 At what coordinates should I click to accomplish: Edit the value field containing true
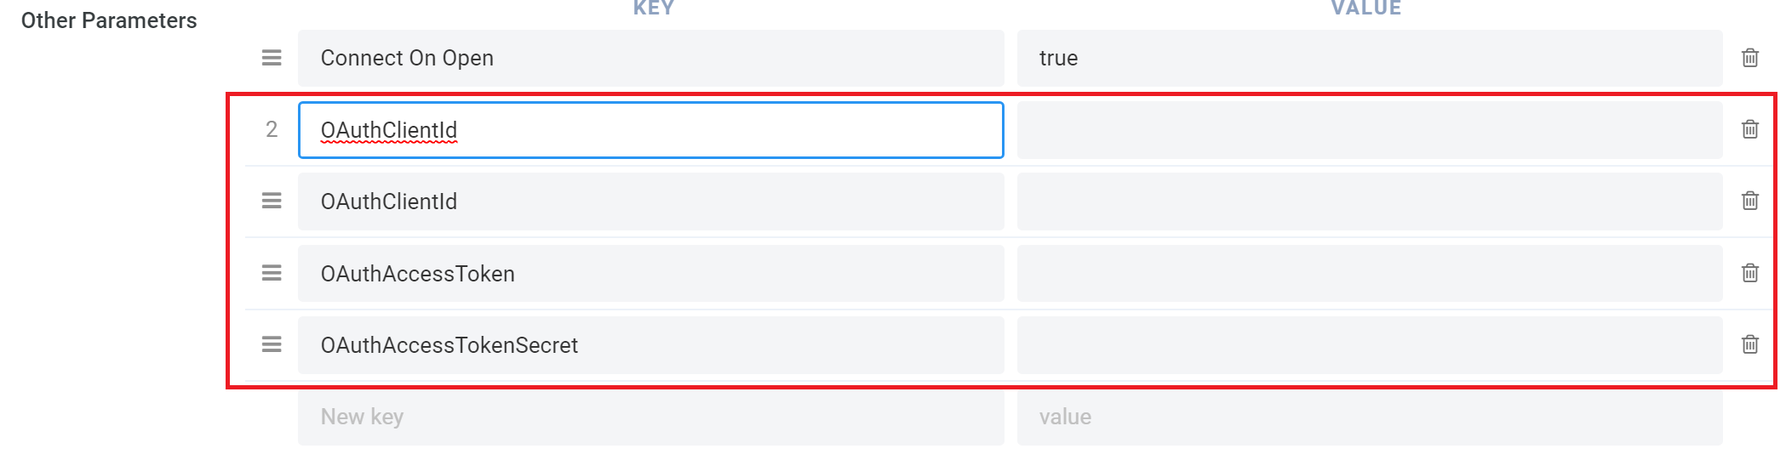coord(1369,58)
